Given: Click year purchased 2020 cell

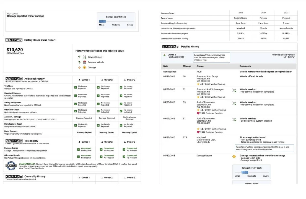Looking at the screenshot, I should 263,13.
